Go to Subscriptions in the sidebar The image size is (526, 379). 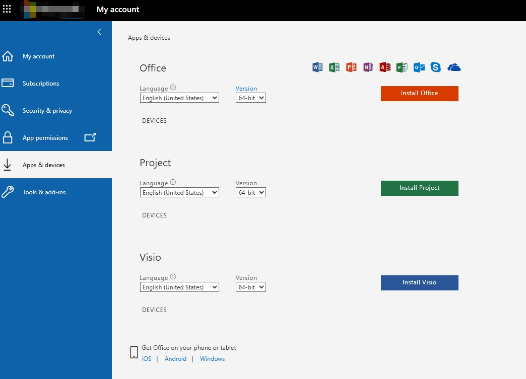40,83
